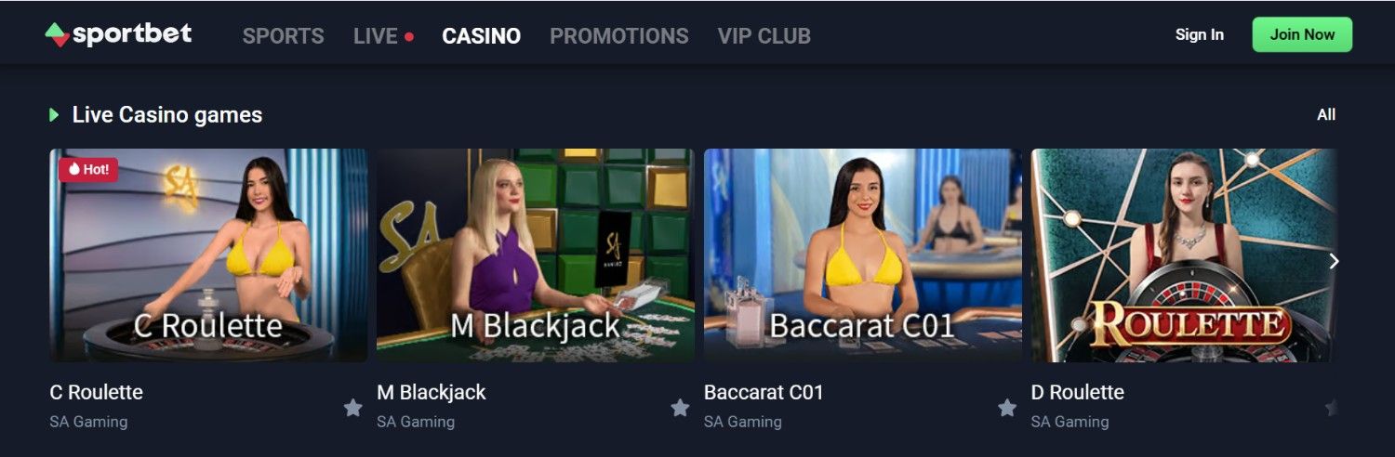The image size is (1395, 457).
Task: Click the red Hot! badge
Action: coord(88,169)
